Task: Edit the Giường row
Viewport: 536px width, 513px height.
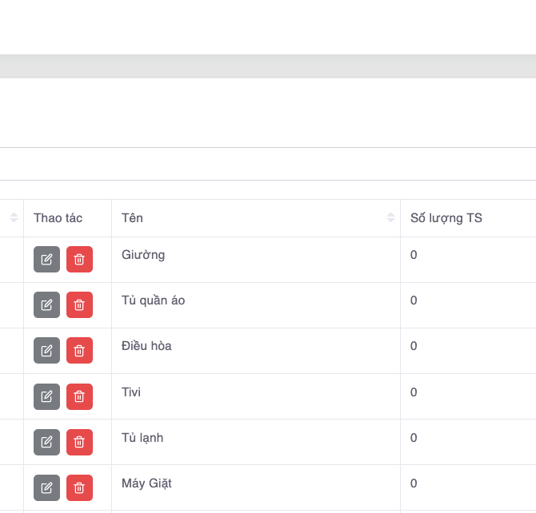Action: 46,260
